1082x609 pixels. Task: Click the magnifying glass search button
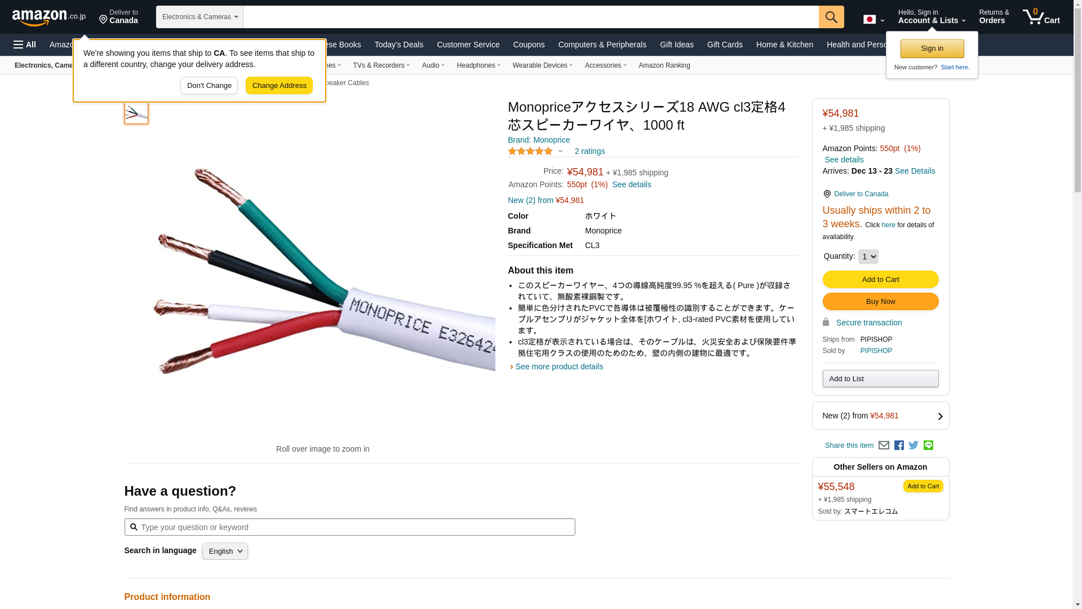(x=831, y=17)
